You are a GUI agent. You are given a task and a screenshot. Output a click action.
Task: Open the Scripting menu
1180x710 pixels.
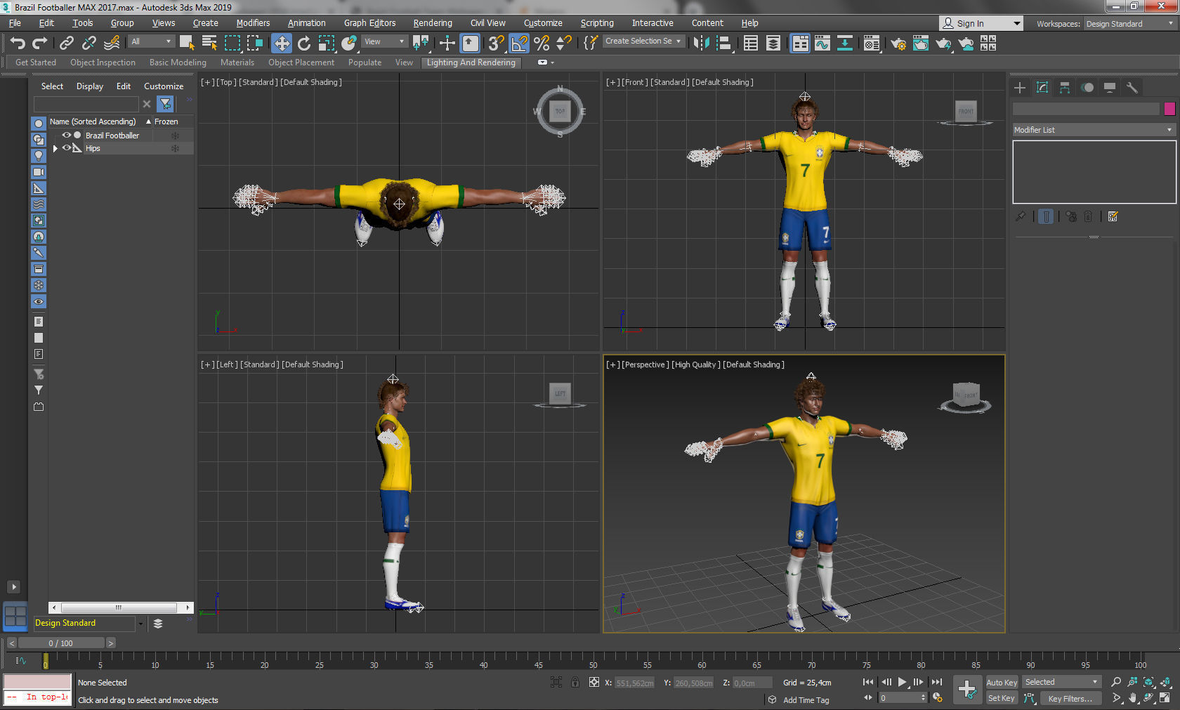pyautogui.click(x=597, y=23)
